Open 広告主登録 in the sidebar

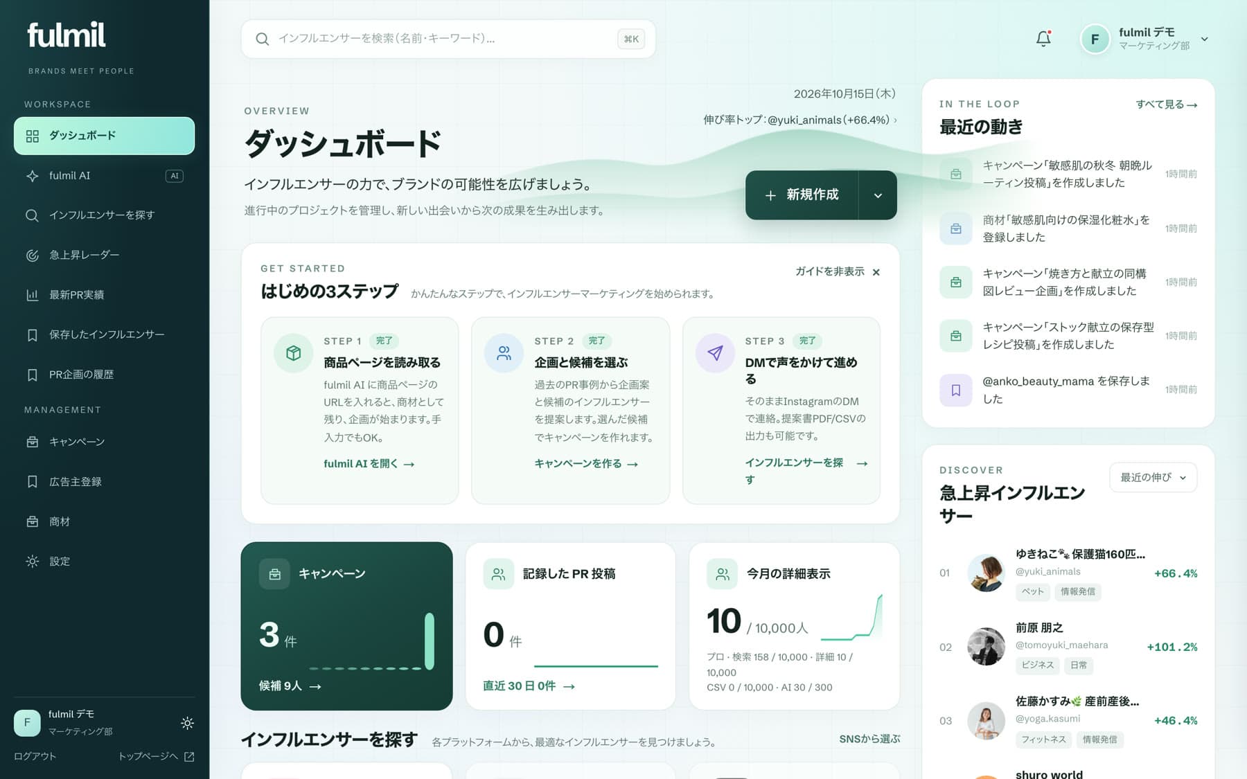click(x=104, y=481)
